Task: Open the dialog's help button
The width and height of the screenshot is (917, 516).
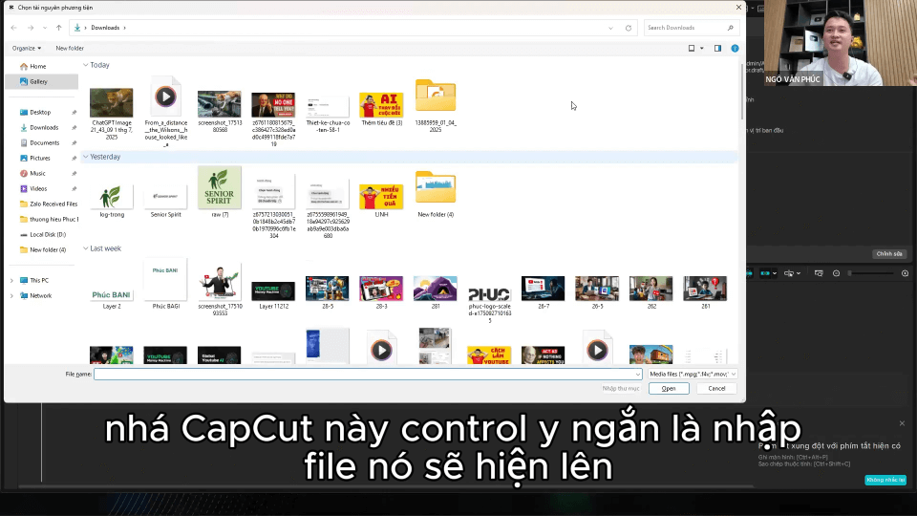Action: 736,48
